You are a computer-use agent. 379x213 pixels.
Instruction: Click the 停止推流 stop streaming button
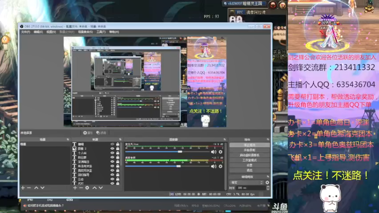coord(250,145)
